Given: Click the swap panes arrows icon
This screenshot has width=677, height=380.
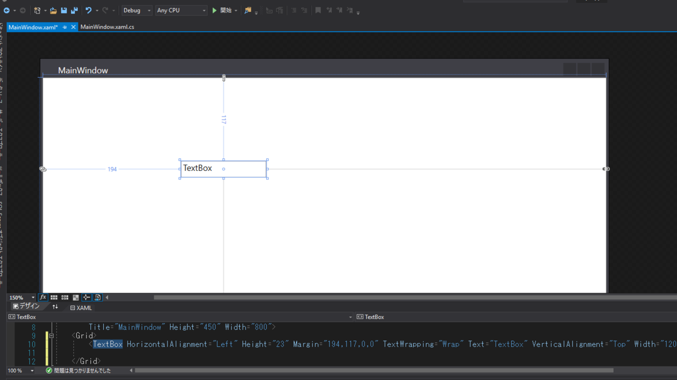Looking at the screenshot, I should [55, 307].
